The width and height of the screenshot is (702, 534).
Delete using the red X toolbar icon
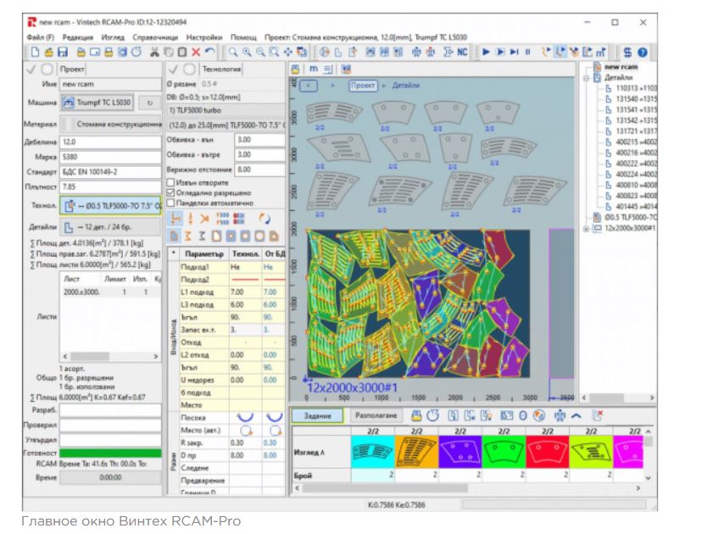tap(196, 53)
